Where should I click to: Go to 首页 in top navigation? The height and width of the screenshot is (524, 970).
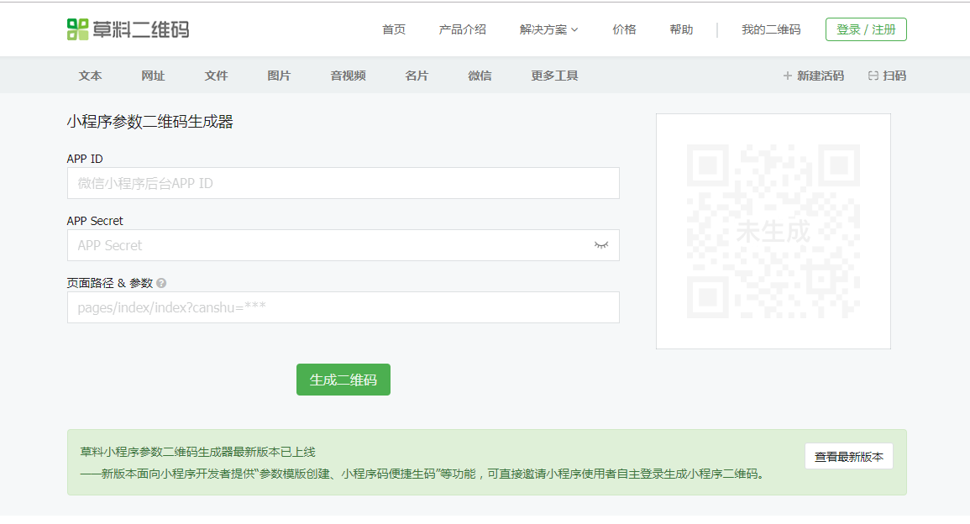[x=393, y=29]
